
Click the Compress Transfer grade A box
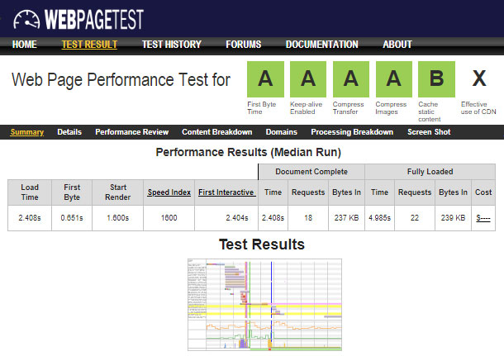point(351,79)
